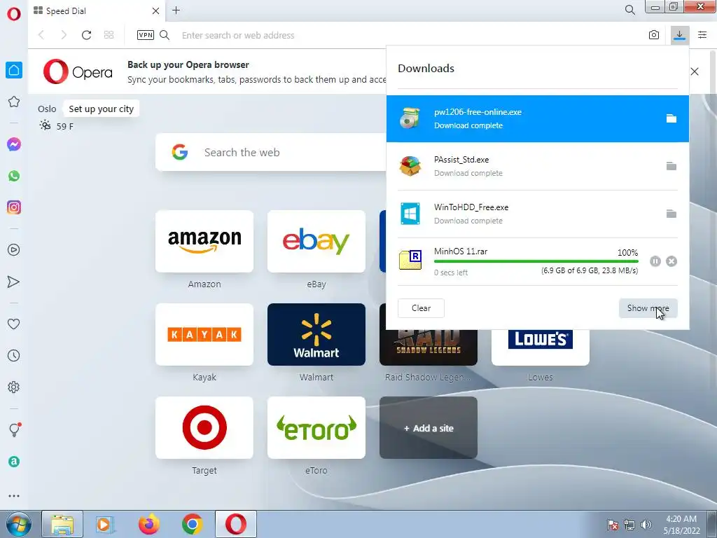Open the Windows Start menu
The height and width of the screenshot is (538, 717).
click(18, 524)
